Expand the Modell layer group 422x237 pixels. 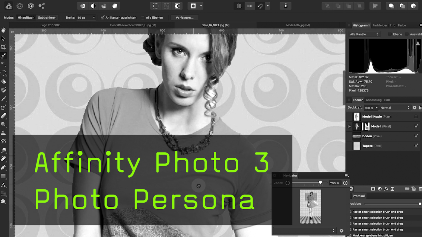coord(349,126)
